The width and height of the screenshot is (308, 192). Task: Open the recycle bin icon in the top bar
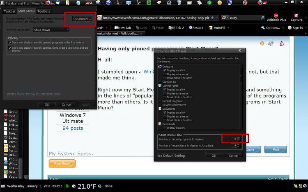point(179,2)
